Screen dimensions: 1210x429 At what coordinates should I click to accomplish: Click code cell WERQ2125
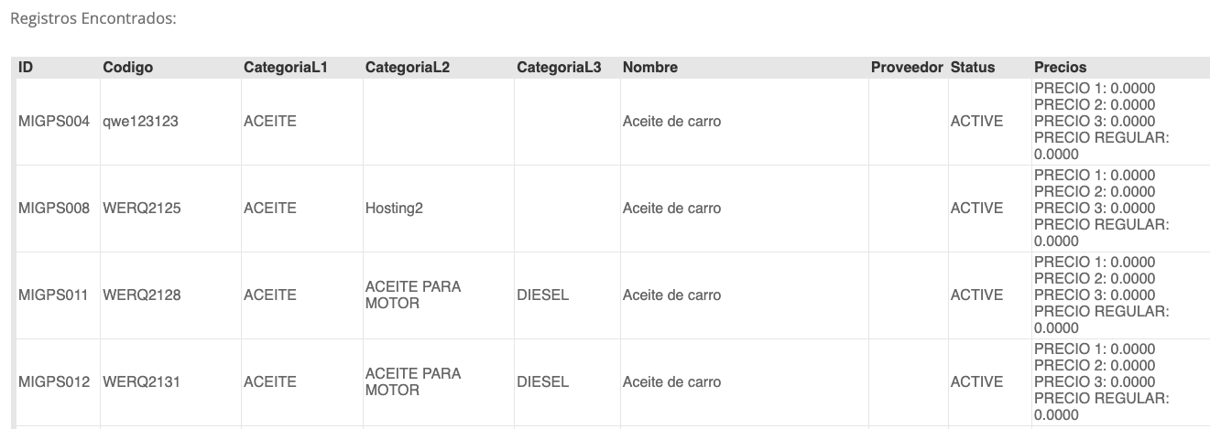coord(142,209)
